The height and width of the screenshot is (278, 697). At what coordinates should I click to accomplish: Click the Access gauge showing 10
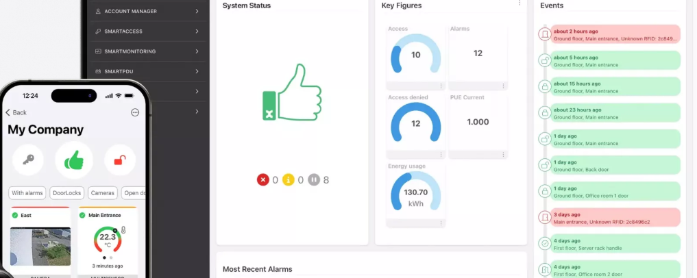coord(415,55)
